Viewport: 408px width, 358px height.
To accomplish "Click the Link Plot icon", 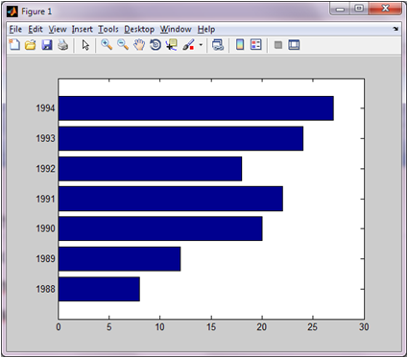I will coord(218,45).
